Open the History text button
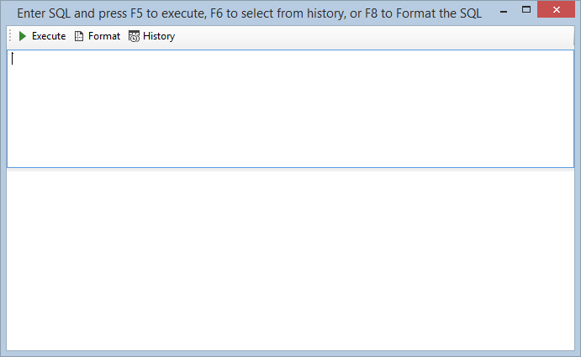This screenshot has width=581, height=357. point(159,36)
